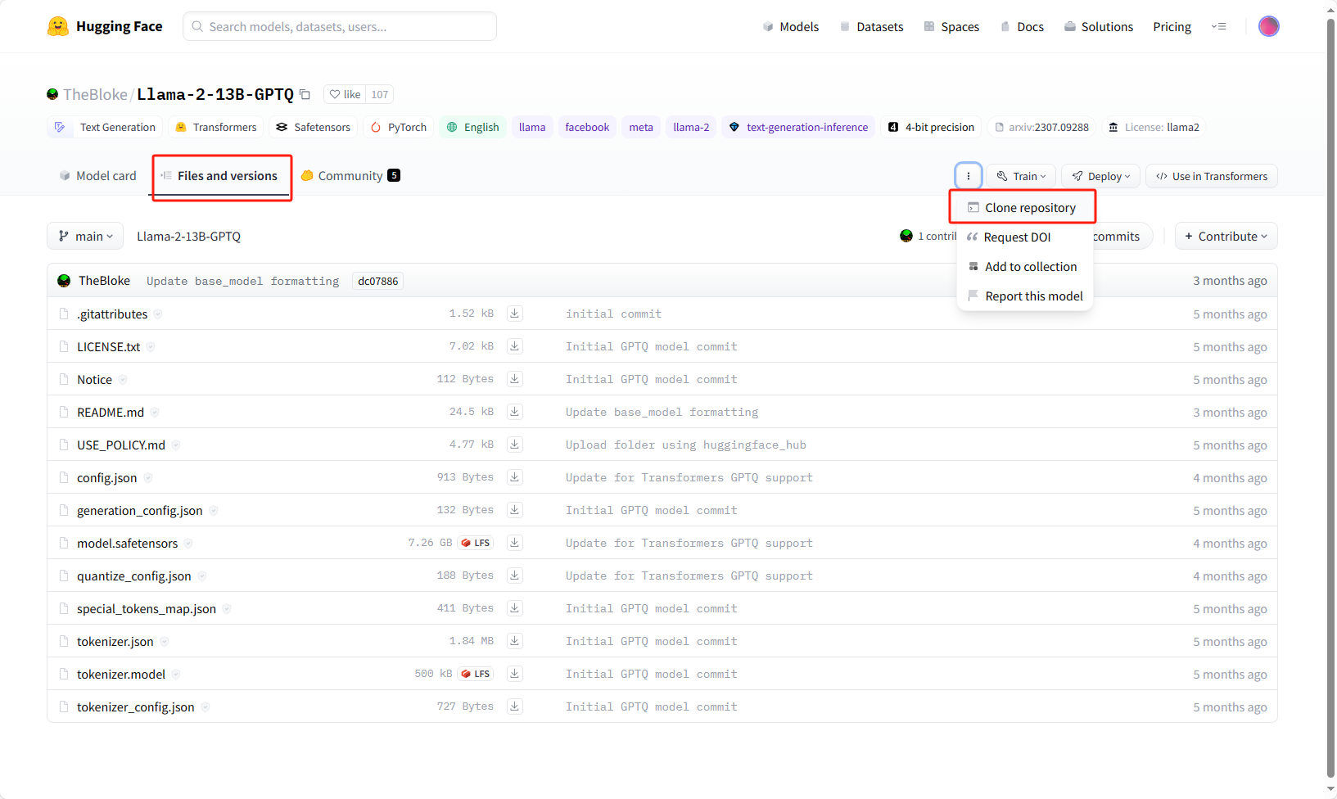Screen dimensions: 1337x799
Task: Download the model.safetensors file
Action: 515,543
